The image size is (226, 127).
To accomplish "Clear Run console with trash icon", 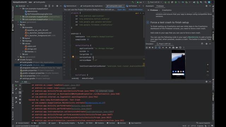I will point(20,103).
